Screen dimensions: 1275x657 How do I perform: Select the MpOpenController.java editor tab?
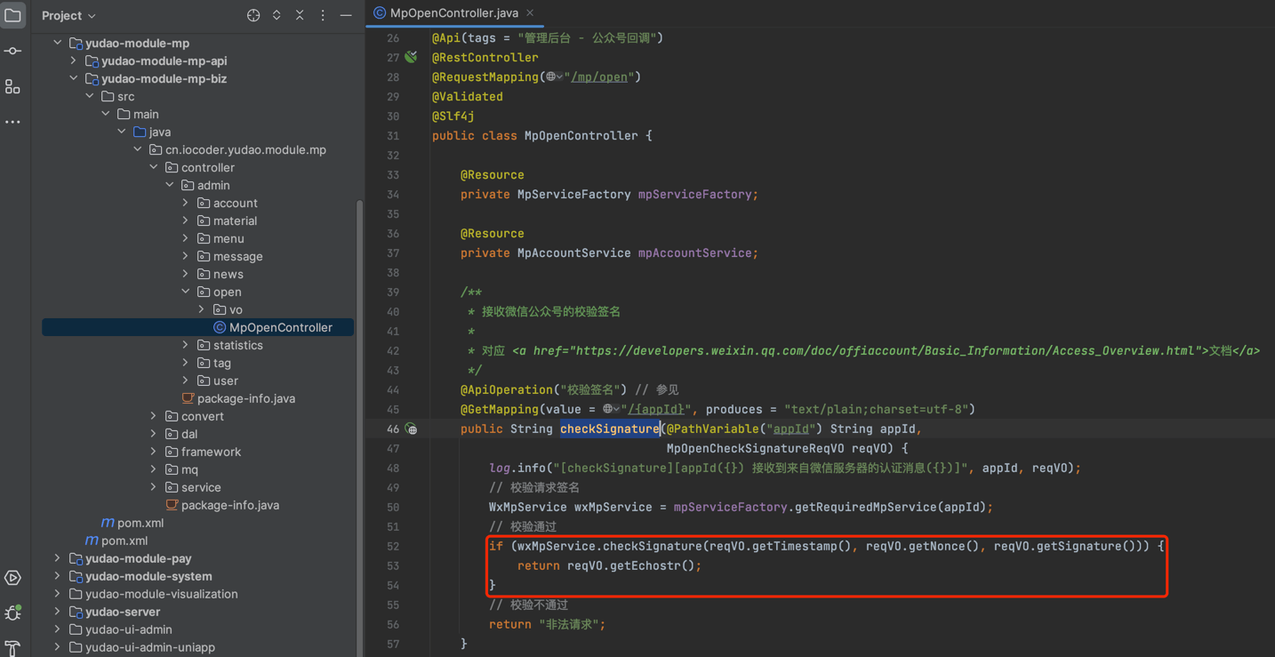pyautogui.click(x=453, y=12)
